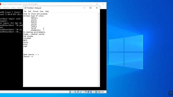The height and width of the screenshot is (97, 173).
Task: Click the 'Redhat' line in the distro list
Action: tap(34, 22)
